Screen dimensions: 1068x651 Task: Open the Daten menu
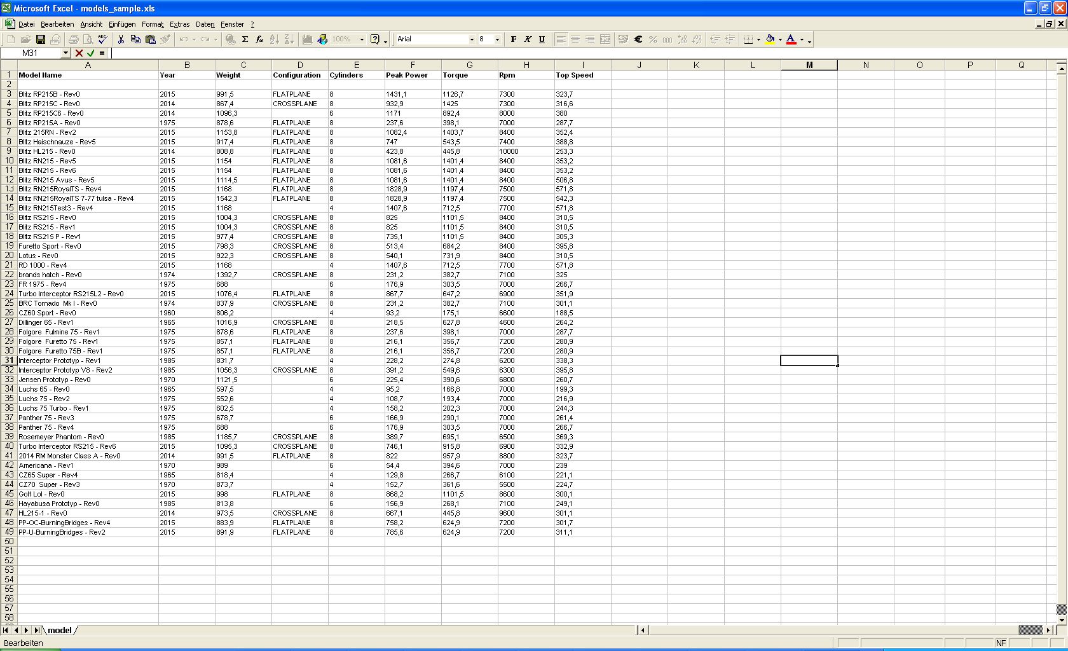tap(205, 24)
